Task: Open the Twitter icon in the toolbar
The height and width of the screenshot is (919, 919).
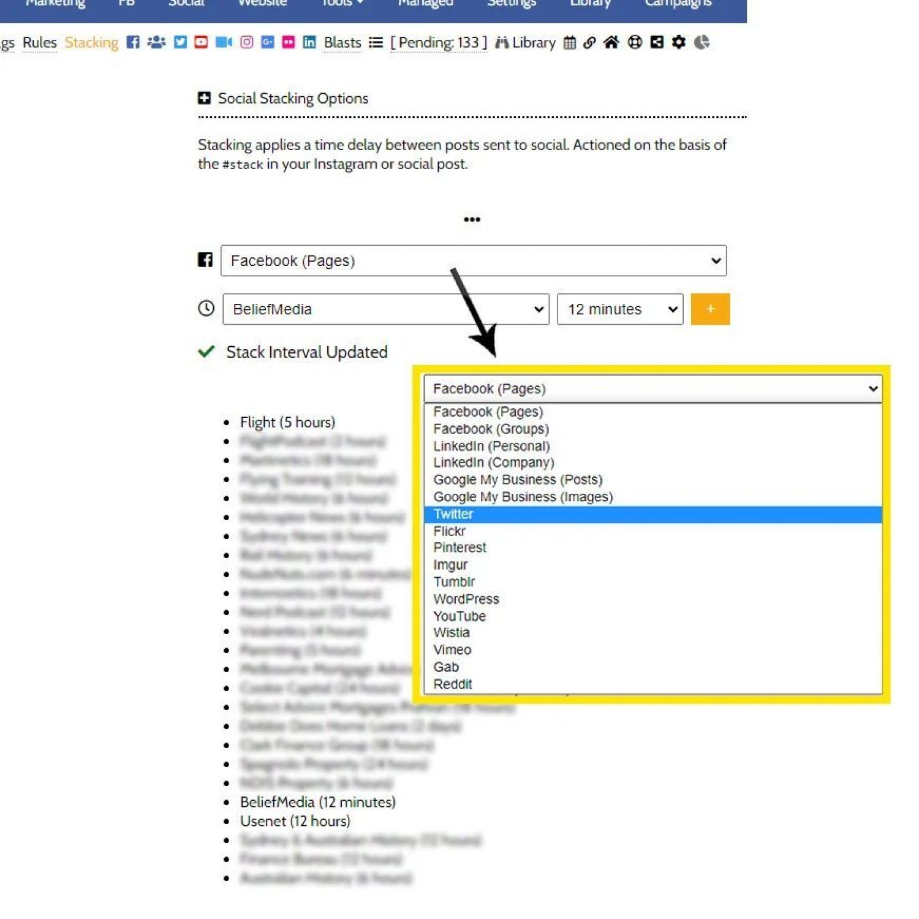Action: (x=180, y=42)
